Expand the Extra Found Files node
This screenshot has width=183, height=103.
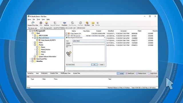[30, 59]
